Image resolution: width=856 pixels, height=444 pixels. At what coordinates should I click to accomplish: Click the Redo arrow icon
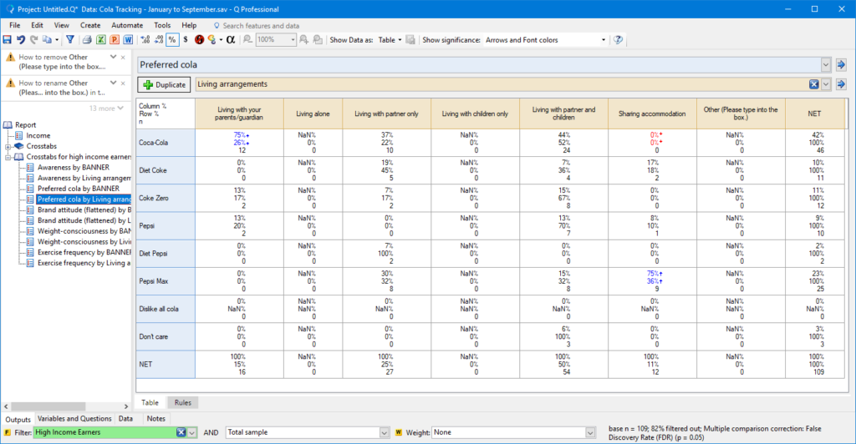[33, 40]
